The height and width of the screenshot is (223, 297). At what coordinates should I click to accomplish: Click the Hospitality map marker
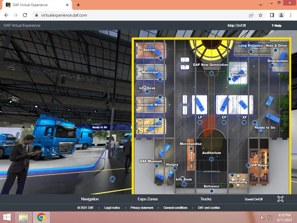pyautogui.click(x=232, y=175)
